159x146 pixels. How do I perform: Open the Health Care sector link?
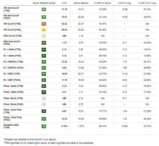(x=41, y=139)
